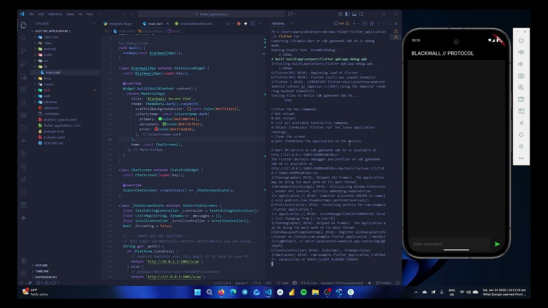The width and height of the screenshot is (548, 308).
Task: Open the Source Control view
Action: tap(23, 51)
